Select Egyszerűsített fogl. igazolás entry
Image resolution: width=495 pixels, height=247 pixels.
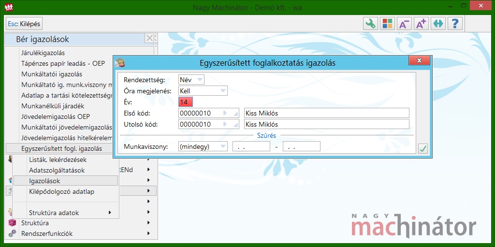[59, 148]
